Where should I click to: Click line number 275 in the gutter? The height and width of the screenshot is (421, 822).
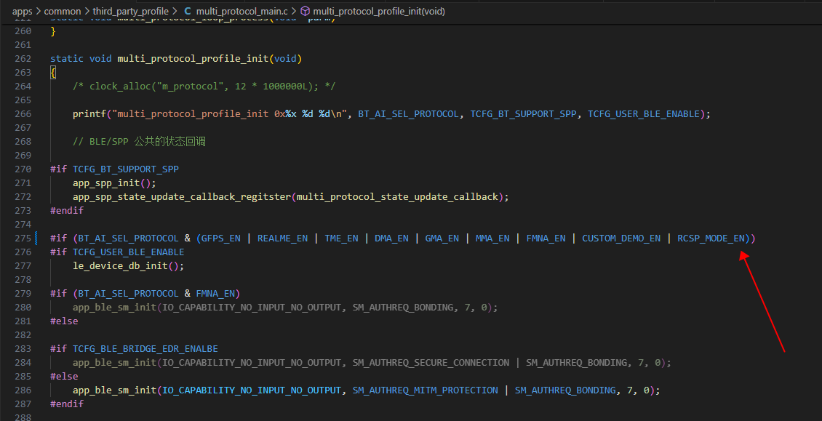pyautogui.click(x=23, y=238)
